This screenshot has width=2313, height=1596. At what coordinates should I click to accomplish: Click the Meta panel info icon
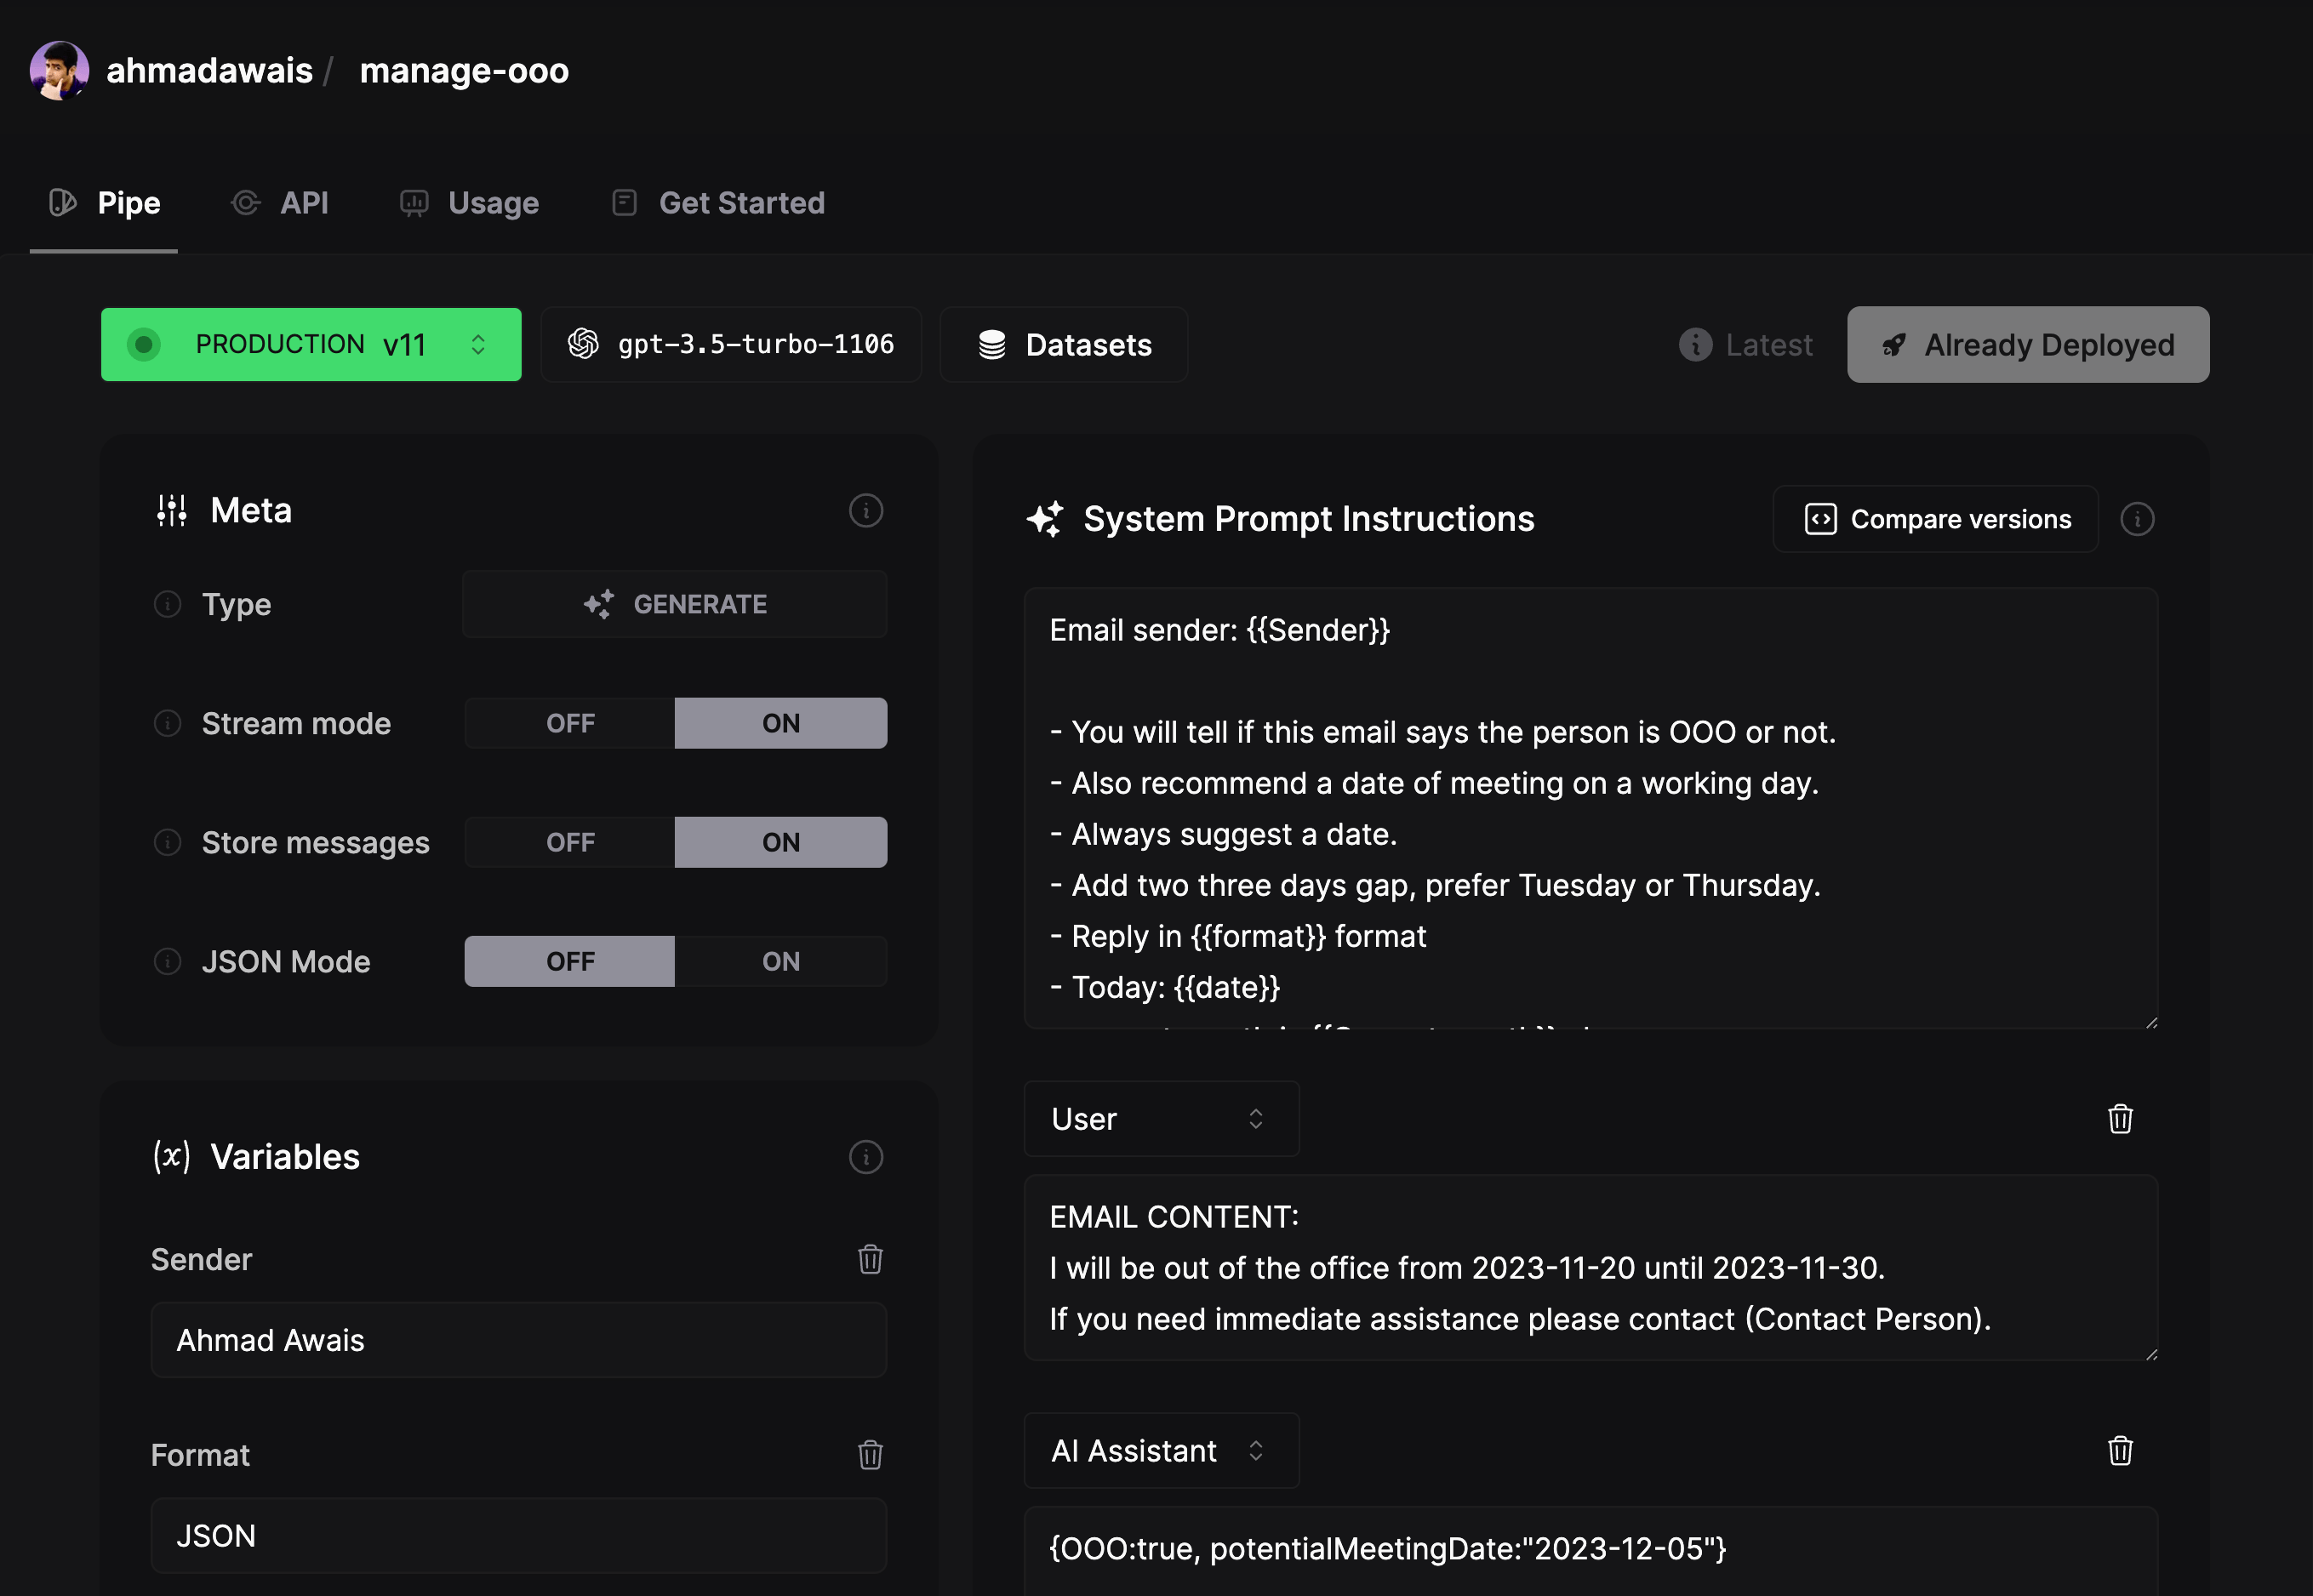[x=866, y=511]
